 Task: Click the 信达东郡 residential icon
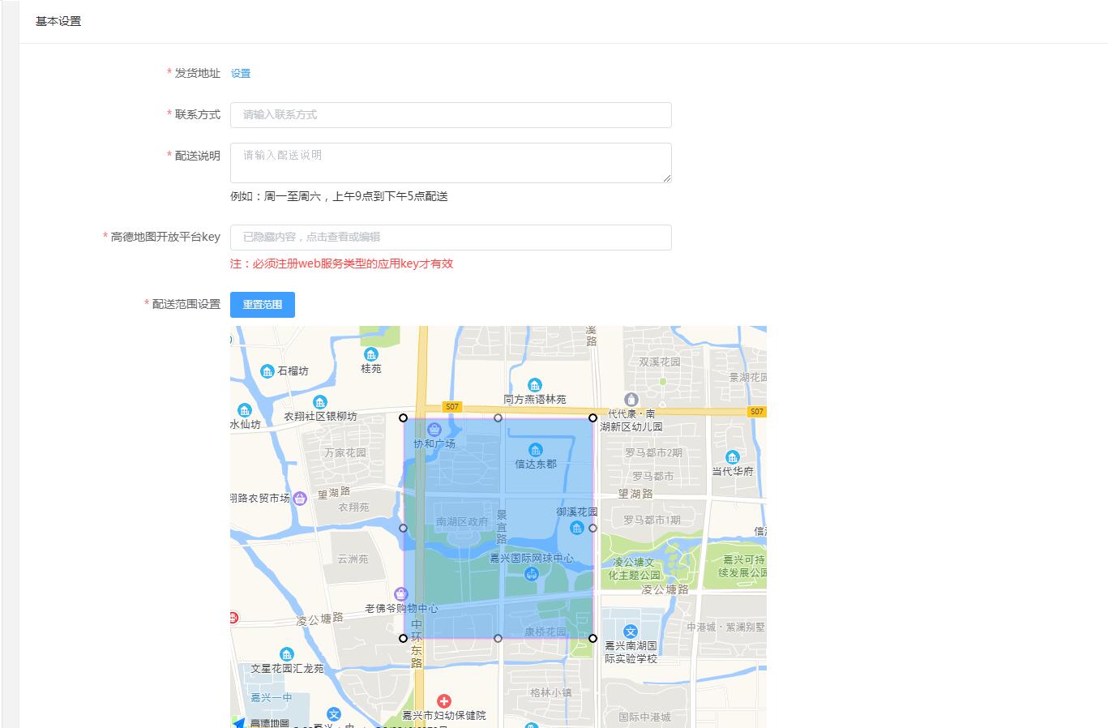tap(536, 450)
